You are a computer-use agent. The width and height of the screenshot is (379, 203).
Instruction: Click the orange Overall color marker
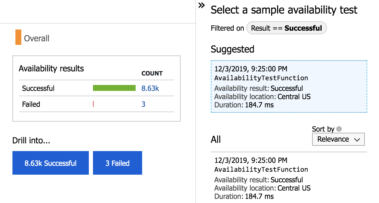pos(18,37)
